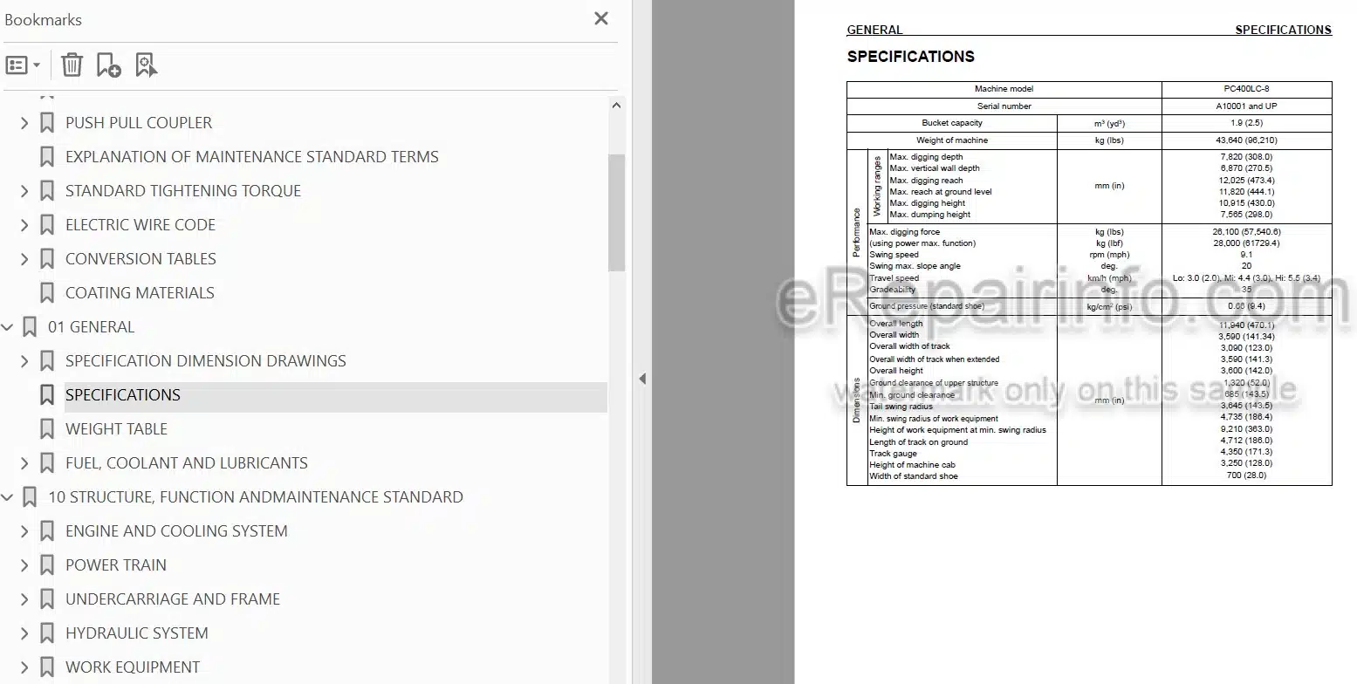Screen dimensions: 1357x684
Task: Expand the ELECTRIC WIRE CODE bookmark
Action: (24, 225)
